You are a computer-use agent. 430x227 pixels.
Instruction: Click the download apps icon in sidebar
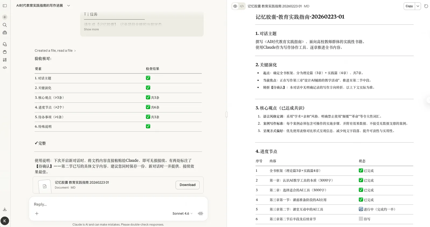click(x=5, y=209)
